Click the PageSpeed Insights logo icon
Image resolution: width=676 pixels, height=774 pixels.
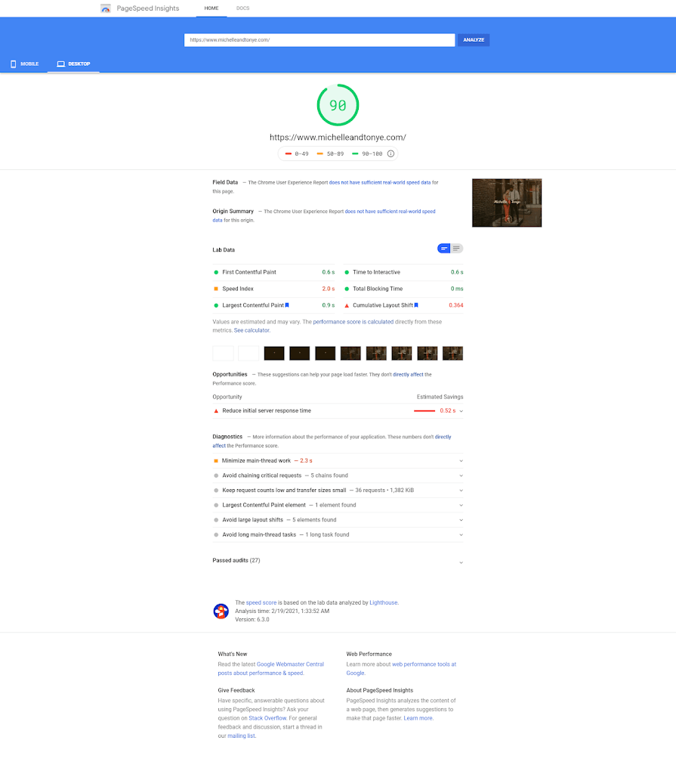(105, 8)
